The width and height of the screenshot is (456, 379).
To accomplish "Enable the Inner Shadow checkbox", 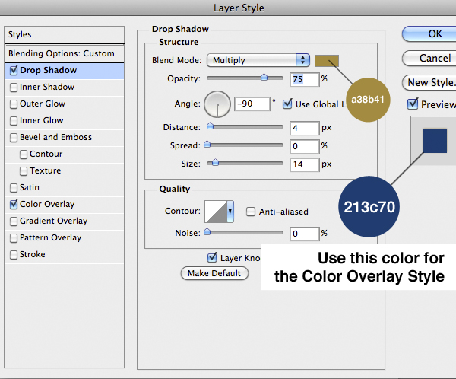I will click(x=14, y=87).
